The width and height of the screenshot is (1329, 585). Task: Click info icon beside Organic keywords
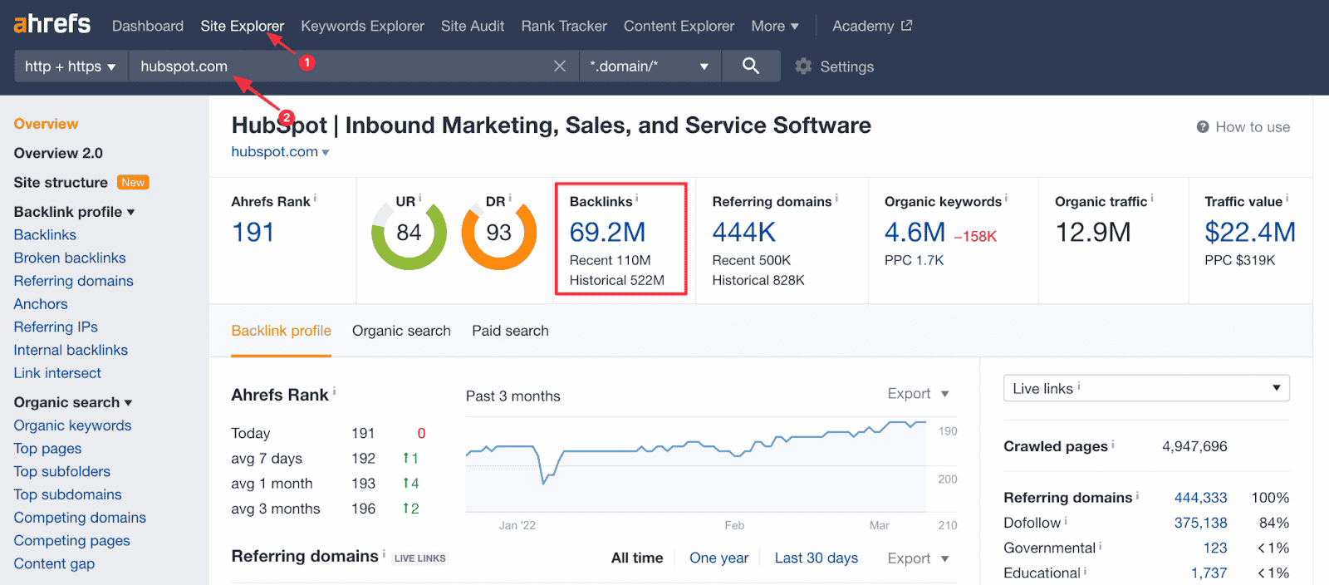point(1006,199)
